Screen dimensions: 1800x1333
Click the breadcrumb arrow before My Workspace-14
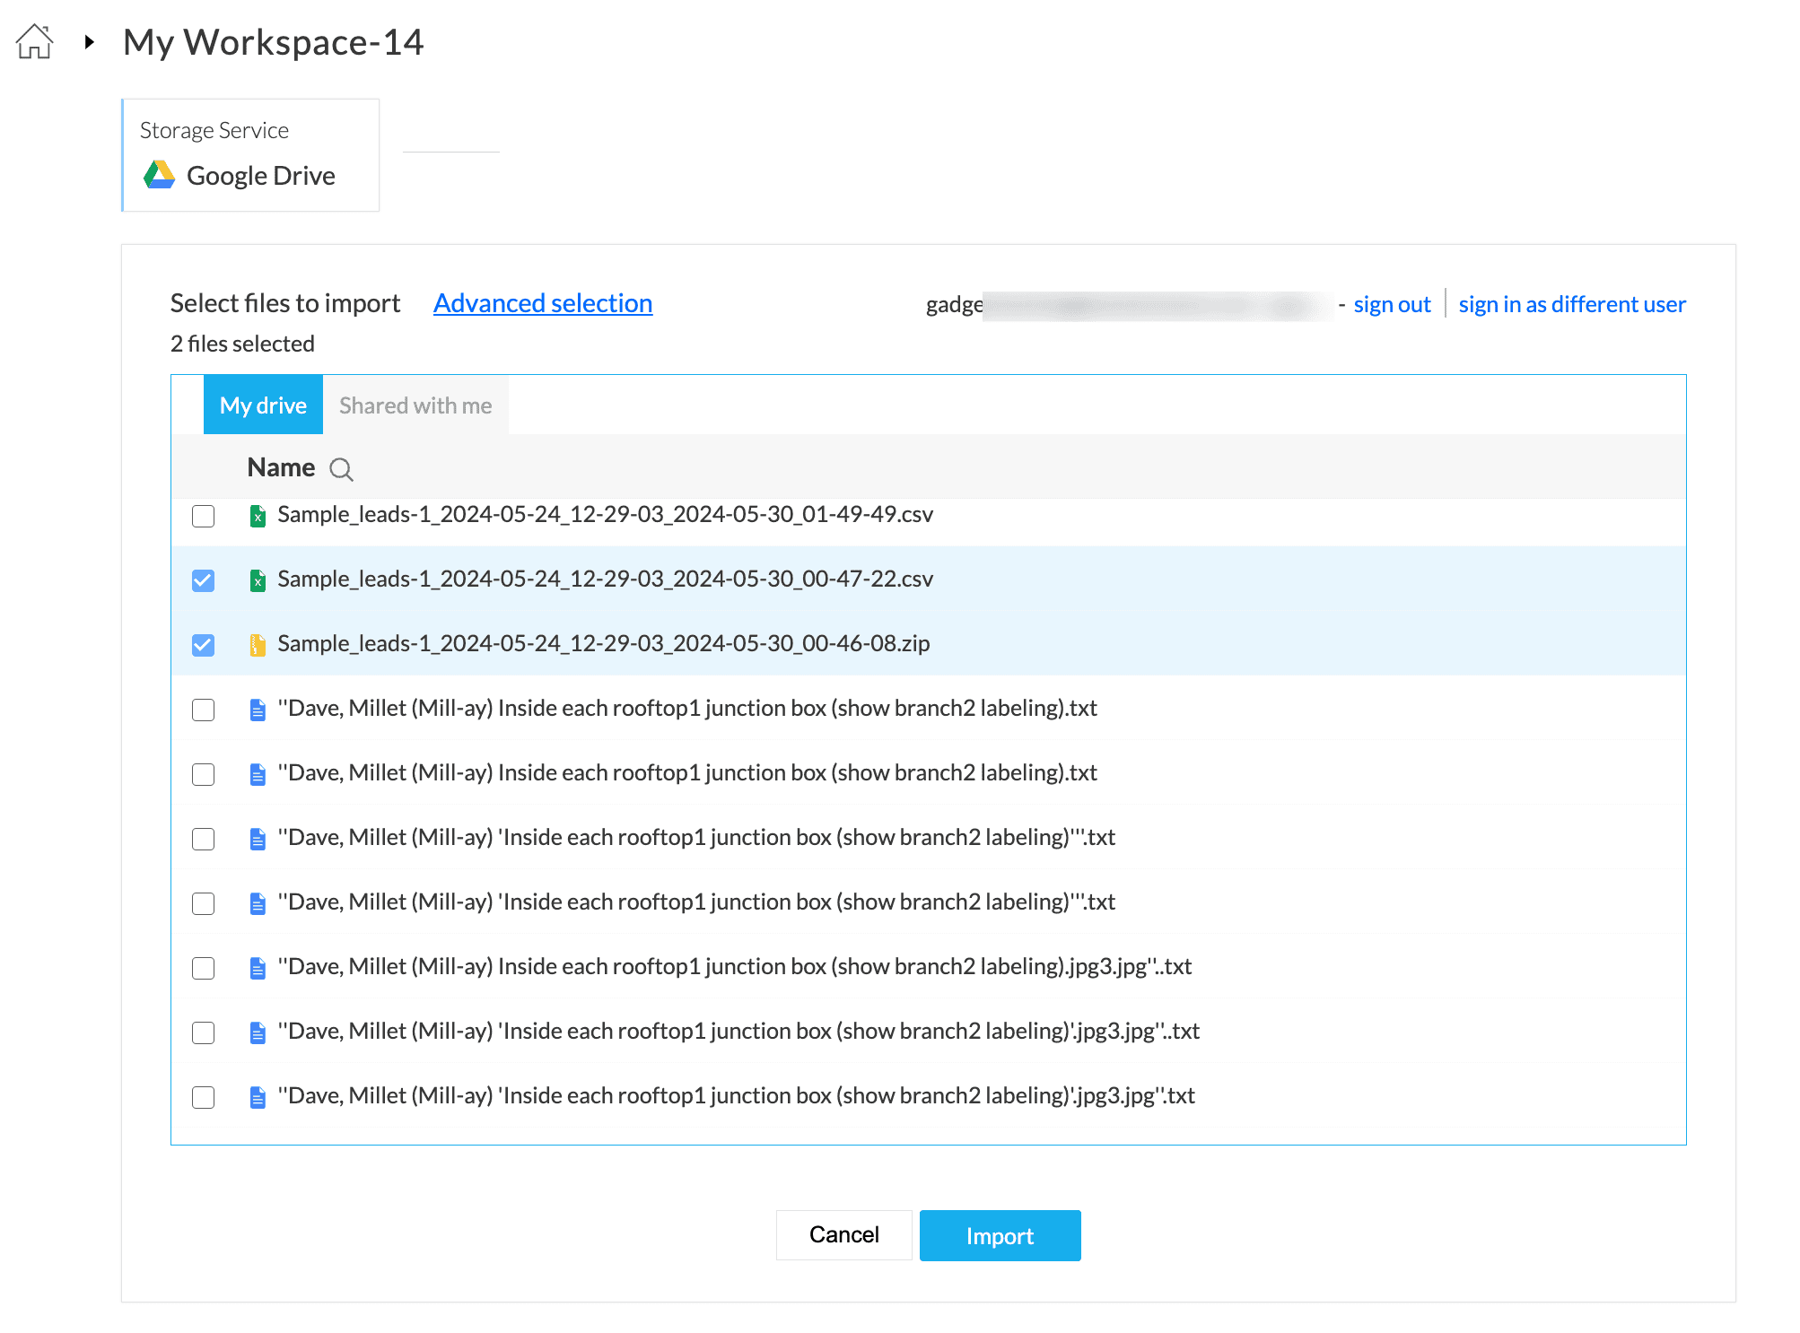[x=89, y=41]
